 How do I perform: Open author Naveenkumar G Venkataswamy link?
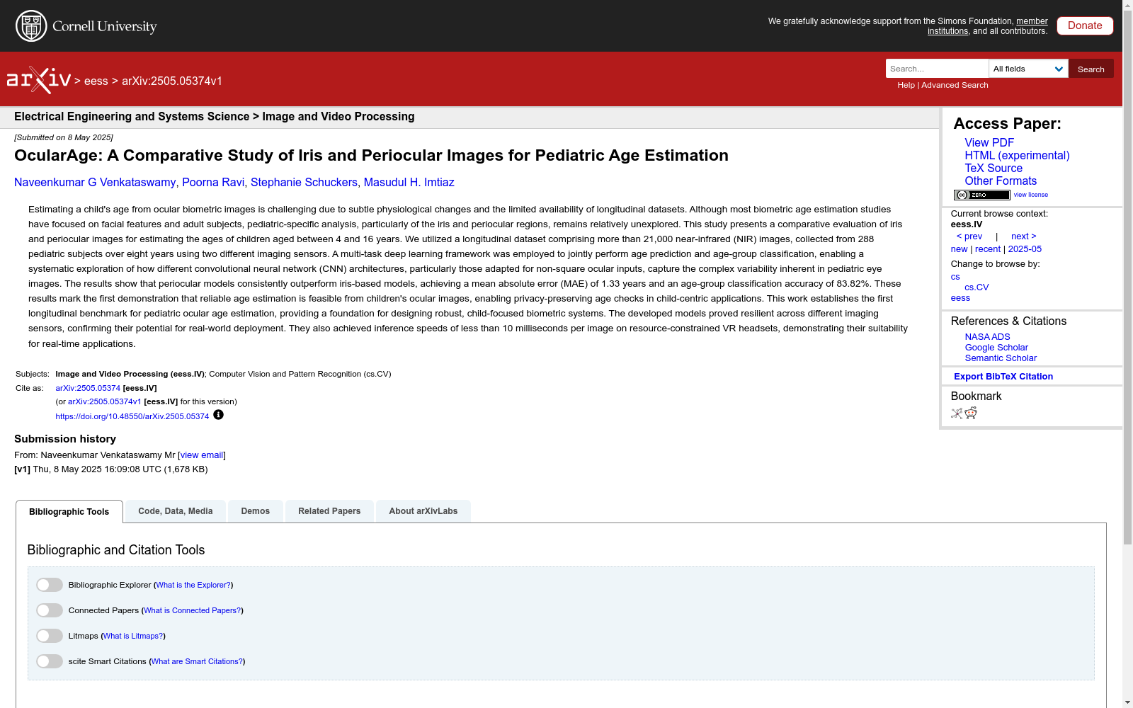coord(95,183)
